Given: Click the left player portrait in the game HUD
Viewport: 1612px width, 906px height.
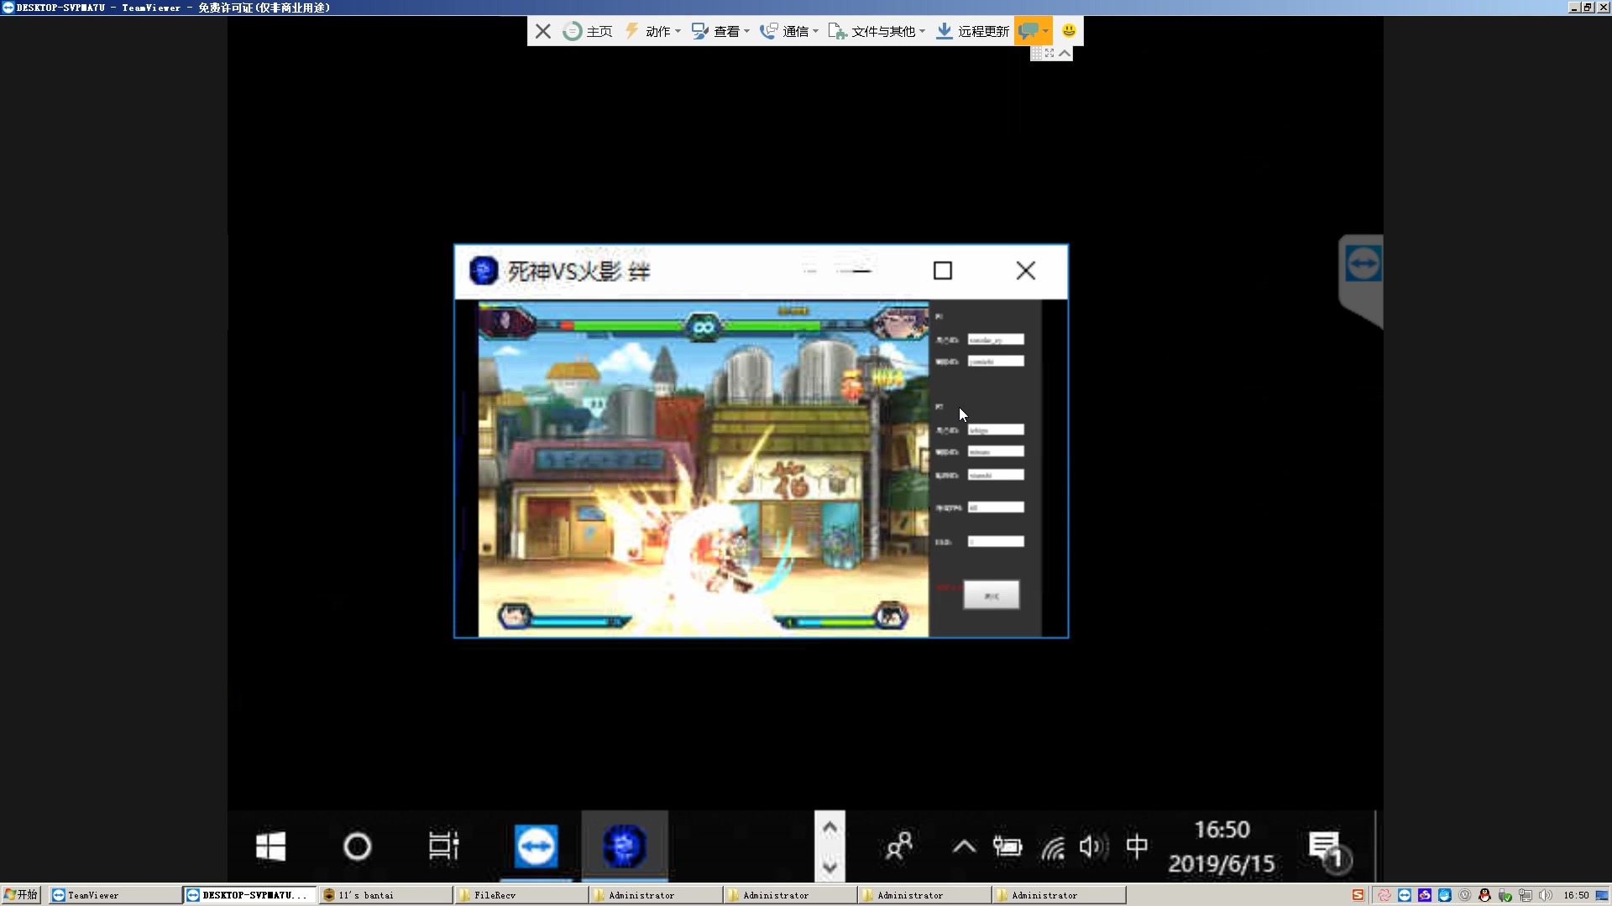Looking at the screenshot, I should coord(507,323).
